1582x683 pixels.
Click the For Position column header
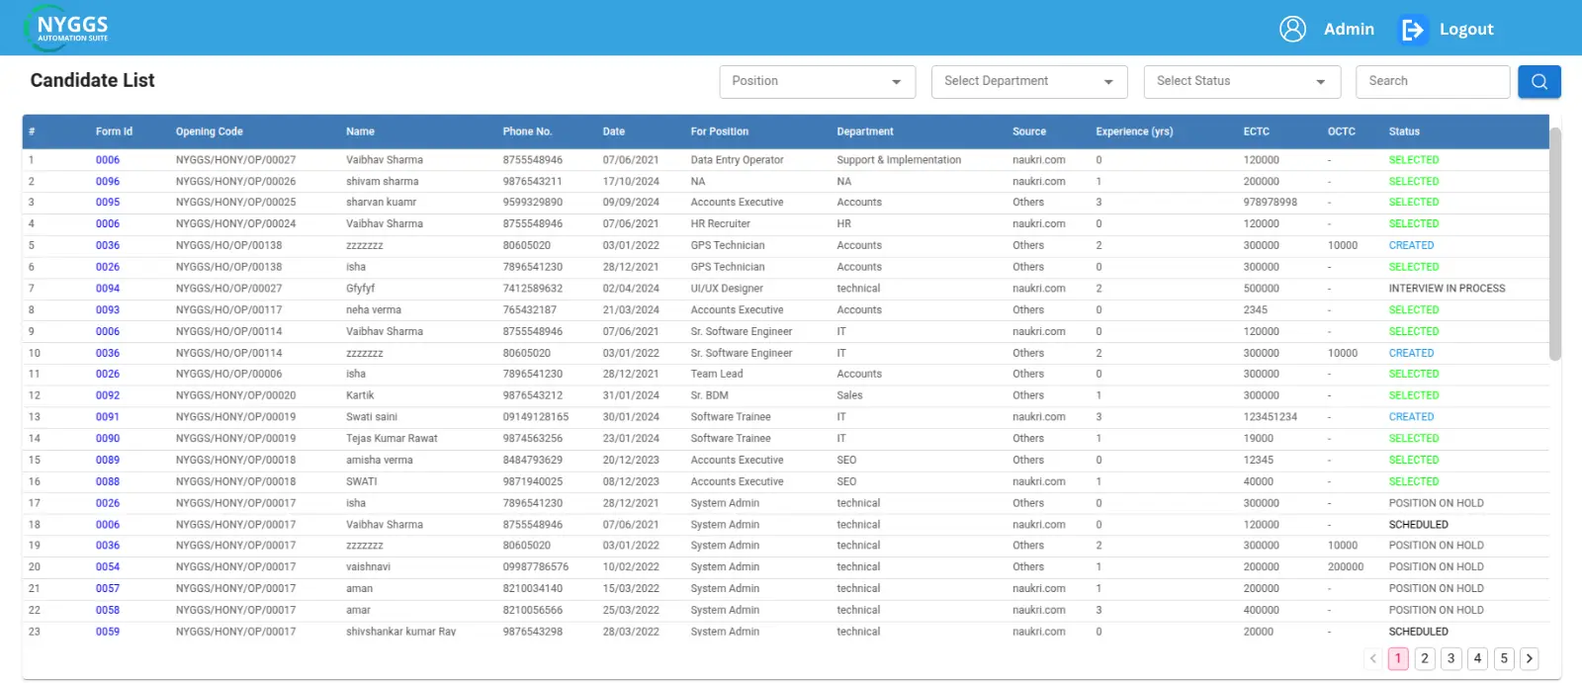pyautogui.click(x=720, y=131)
